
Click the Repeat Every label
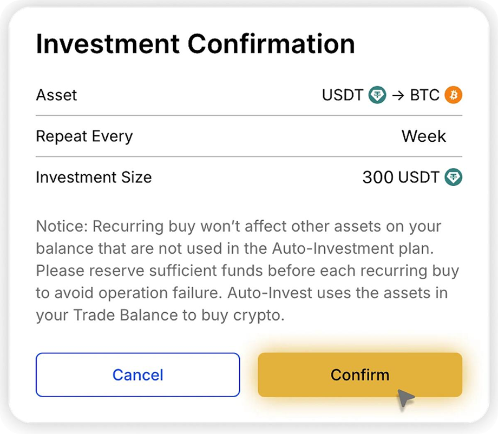click(x=84, y=136)
